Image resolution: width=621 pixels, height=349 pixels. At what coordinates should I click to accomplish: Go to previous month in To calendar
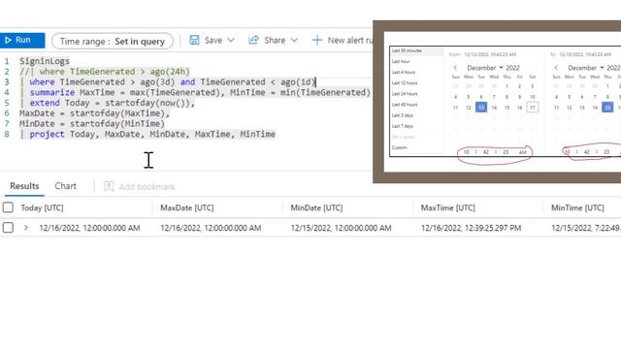(x=556, y=68)
